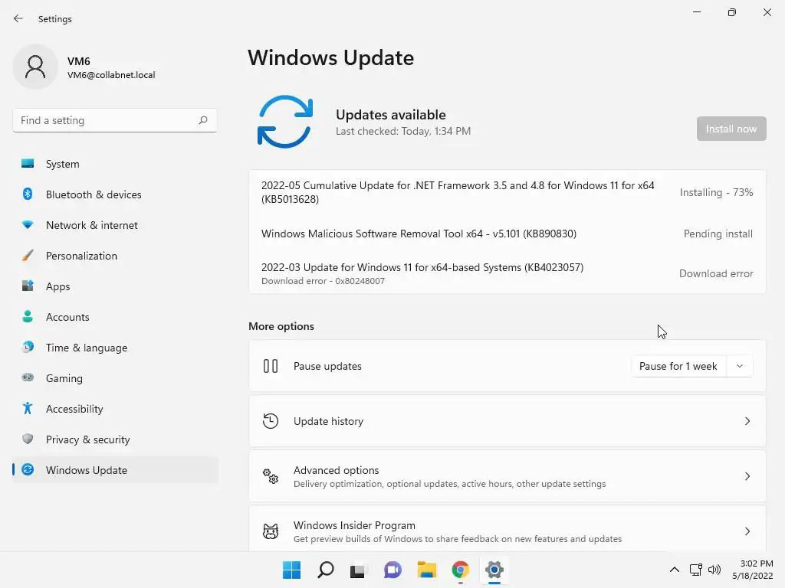
Task: Click the VM6@collabnet.local account name
Action: coord(111,75)
